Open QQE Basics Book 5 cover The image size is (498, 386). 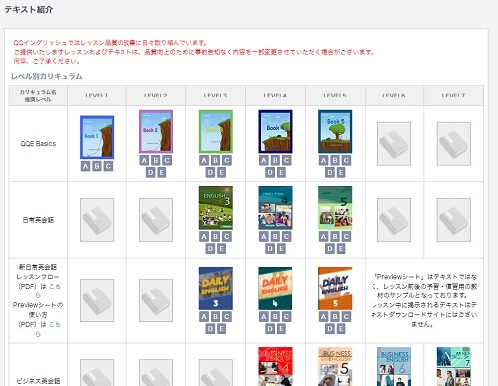[335, 131]
